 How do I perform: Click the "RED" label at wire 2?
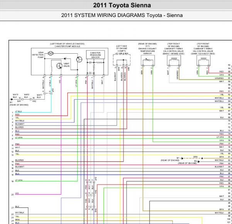click(x=17, y=115)
